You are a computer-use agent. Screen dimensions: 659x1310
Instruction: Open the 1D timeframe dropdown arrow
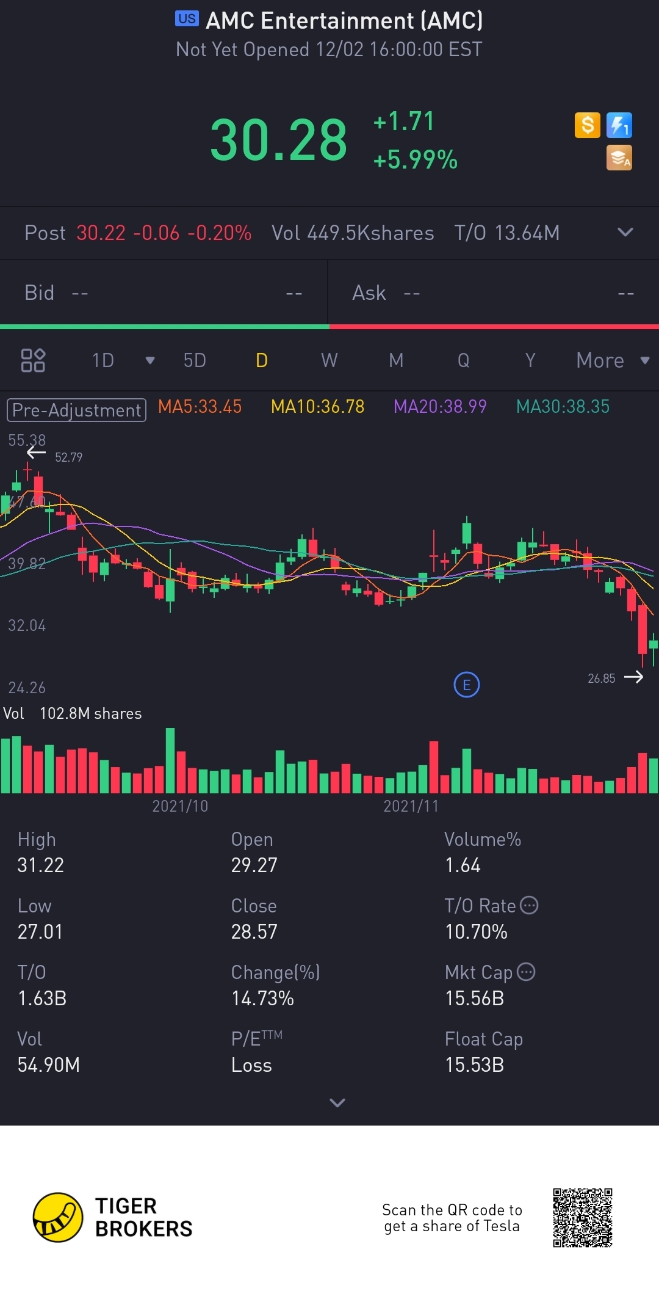[x=150, y=360]
